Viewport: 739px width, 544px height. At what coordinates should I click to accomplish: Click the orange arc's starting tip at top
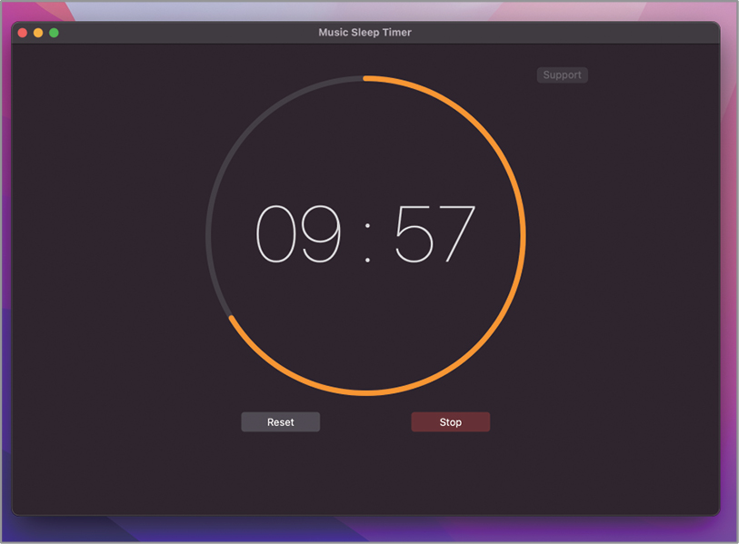pos(366,78)
